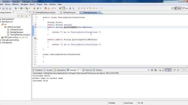Open dropdown arrow next to External Tools
Viewport: 188px width, 105px height.
tap(29, 8)
